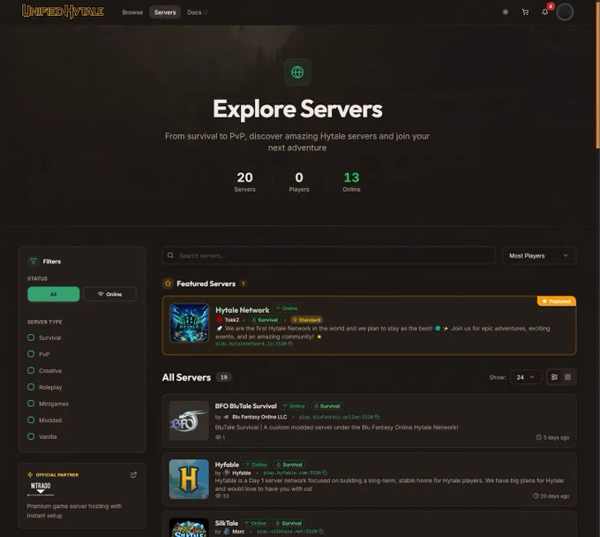Screen dimensions: 600x537
Task: Toggle the light/dark theme sun icon
Action: pyautogui.click(x=505, y=12)
